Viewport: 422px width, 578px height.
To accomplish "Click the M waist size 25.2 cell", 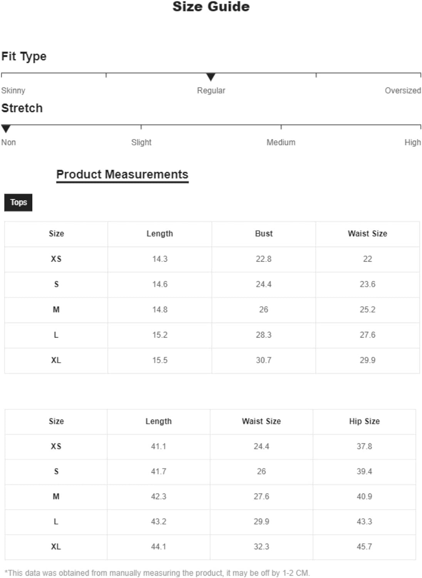I will 367,310.
